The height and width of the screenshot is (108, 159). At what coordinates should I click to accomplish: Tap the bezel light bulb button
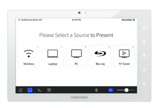coord(144,55)
